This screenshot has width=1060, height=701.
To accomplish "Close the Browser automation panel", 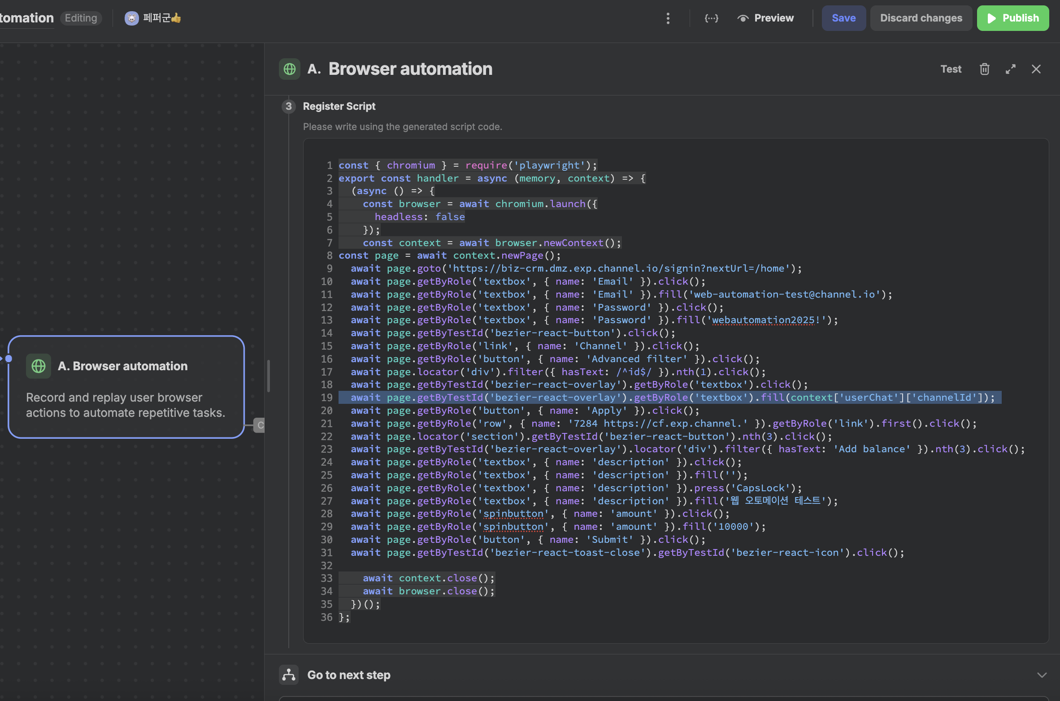I will [x=1036, y=69].
